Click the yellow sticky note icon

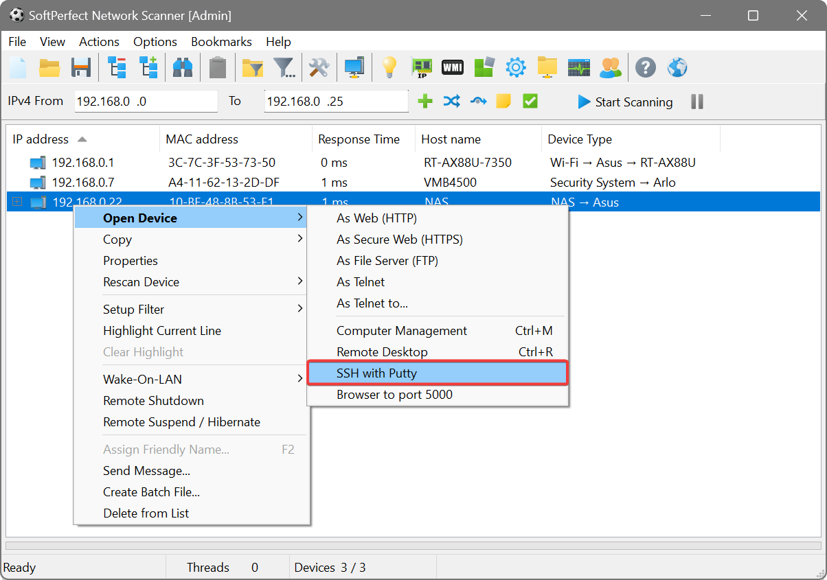tap(503, 102)
